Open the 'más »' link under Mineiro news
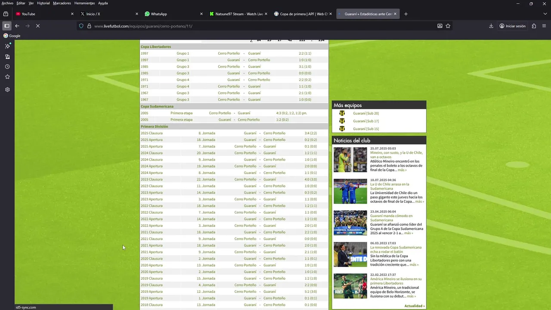551x310 pixels. point(402,170)
